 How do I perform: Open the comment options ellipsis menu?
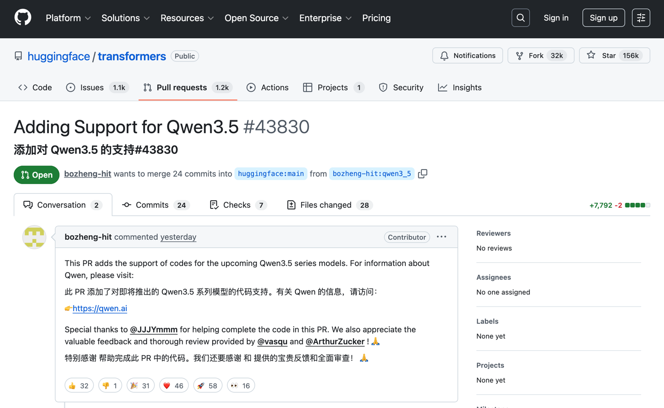pyautogui.click(x=441, y=237)
